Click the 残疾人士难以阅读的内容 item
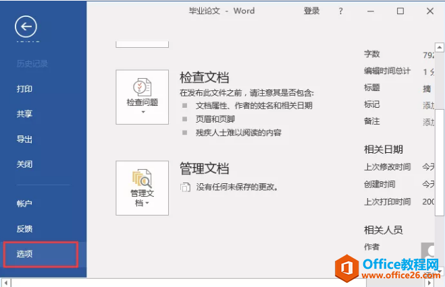The width and height of the screenshot is (445, 287). coord(238,133)
